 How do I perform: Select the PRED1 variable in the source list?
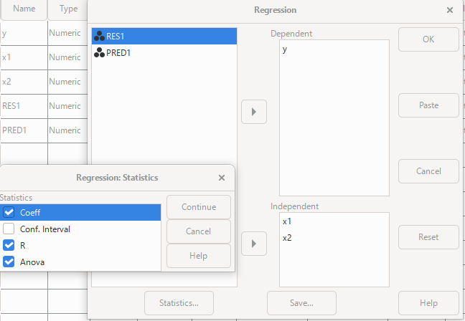(164, 53)
